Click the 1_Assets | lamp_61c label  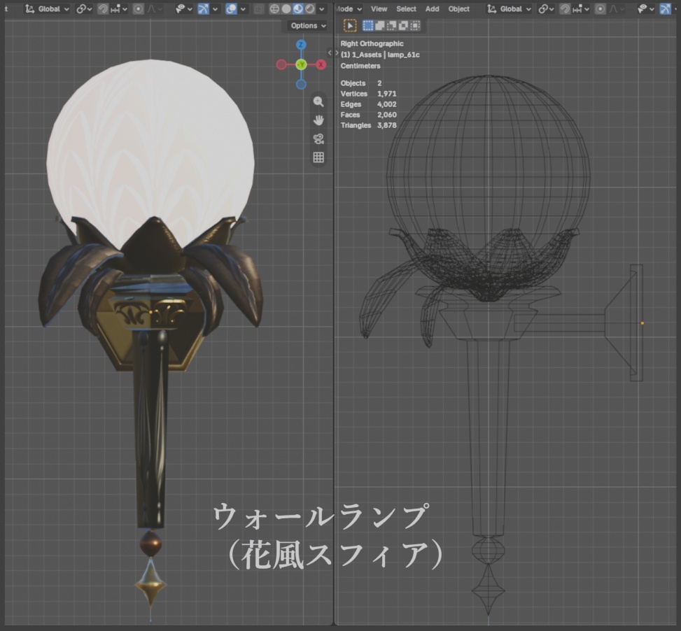click(380, 55)
